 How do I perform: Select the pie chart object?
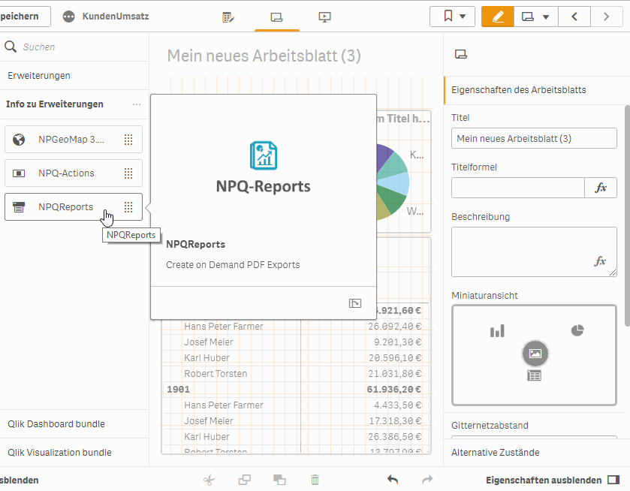(x=393, y=182)
